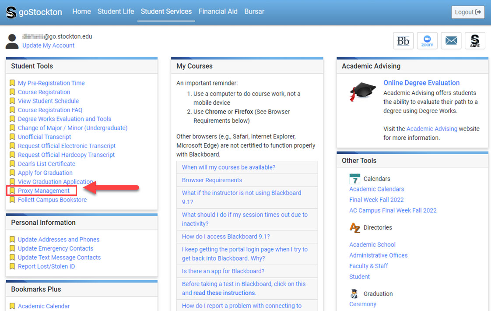Open Blackboard via the Bb icon
491x311 pixels.
click(x=403, y=41)
